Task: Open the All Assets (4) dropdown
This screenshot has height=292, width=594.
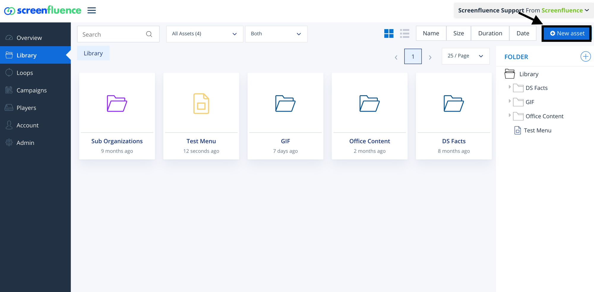Action: [205, 34]
